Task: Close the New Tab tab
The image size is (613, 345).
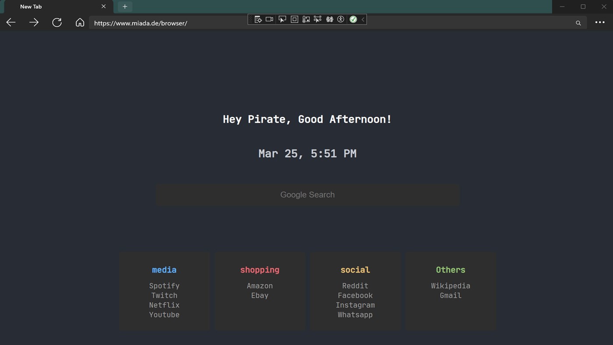Action: pyautogui.click(x=103, y=7)
